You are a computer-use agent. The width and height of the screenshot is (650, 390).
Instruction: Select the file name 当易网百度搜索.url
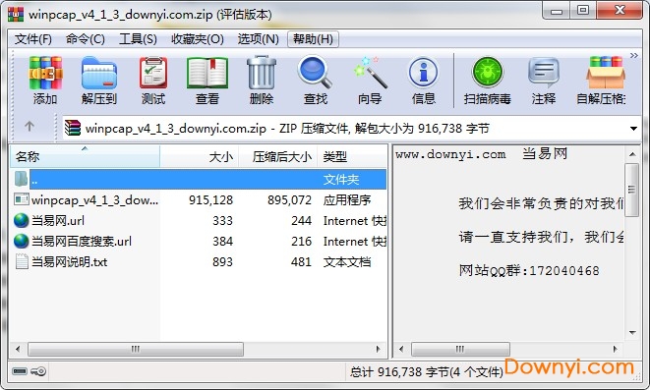click(x=82, y=242)
